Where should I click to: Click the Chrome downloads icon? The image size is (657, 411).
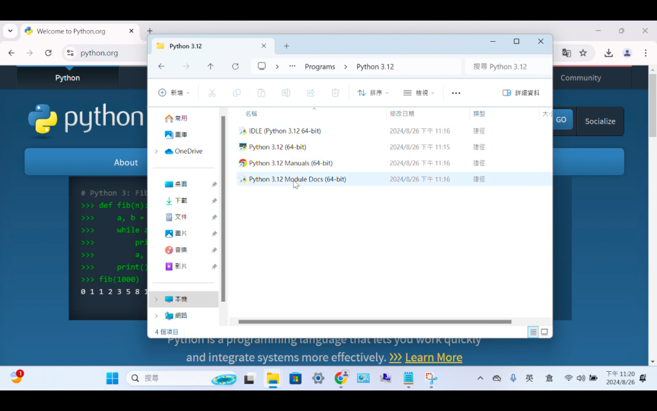coord(608,53)
